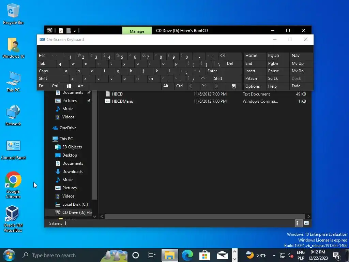349x262 pixels.
Task: Click the Windows logo key on keyboard
Action: coord(69,86)
